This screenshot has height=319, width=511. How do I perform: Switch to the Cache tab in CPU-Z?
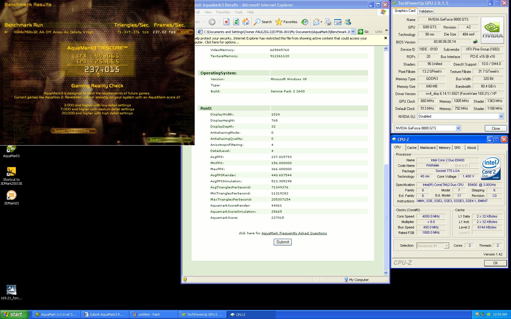point(412,148)
